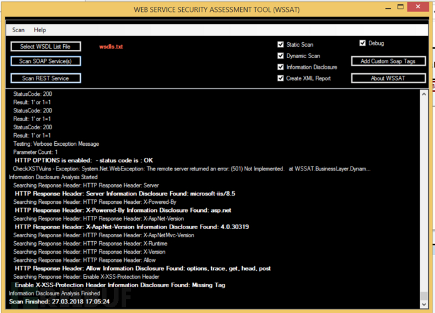Viewport: 435px width, 313px height.
Task: Click Select WSDL List File button
Action: (x=46, y=46)
